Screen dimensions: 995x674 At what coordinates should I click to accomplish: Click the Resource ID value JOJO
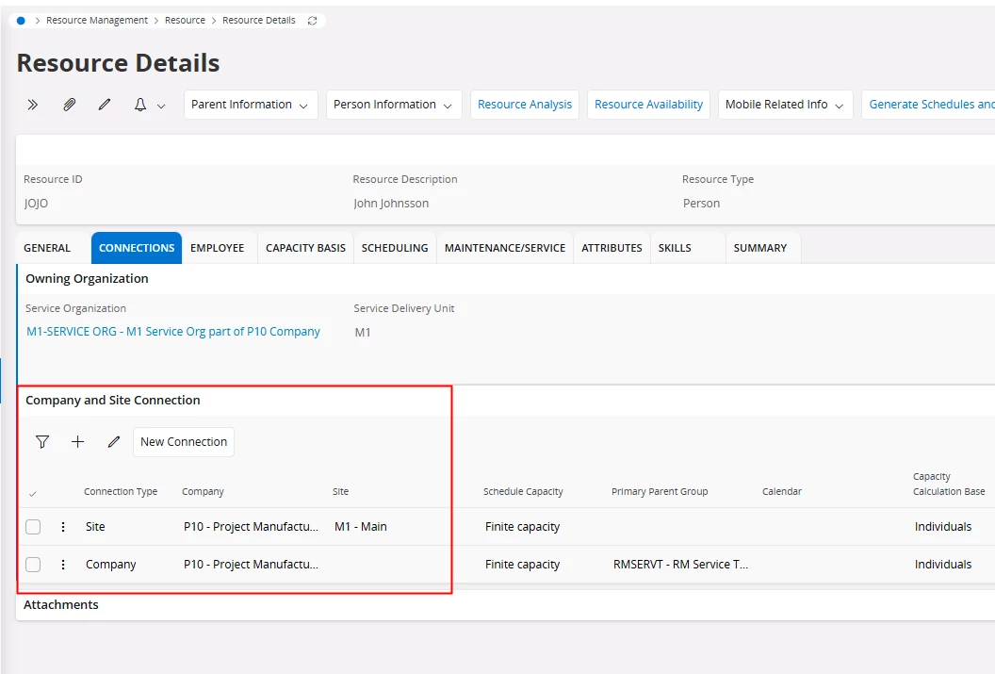[x=36, y=204]
